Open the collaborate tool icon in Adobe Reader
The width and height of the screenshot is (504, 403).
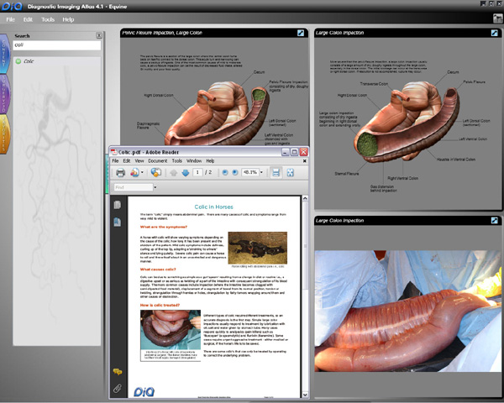click(x=134, y=173)
